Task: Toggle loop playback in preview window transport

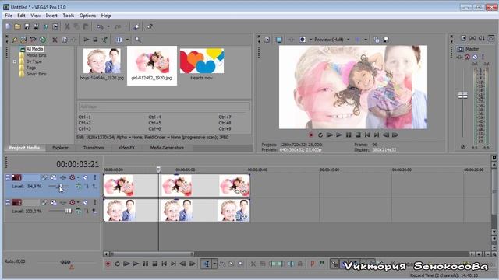Action: click(320, 135)
